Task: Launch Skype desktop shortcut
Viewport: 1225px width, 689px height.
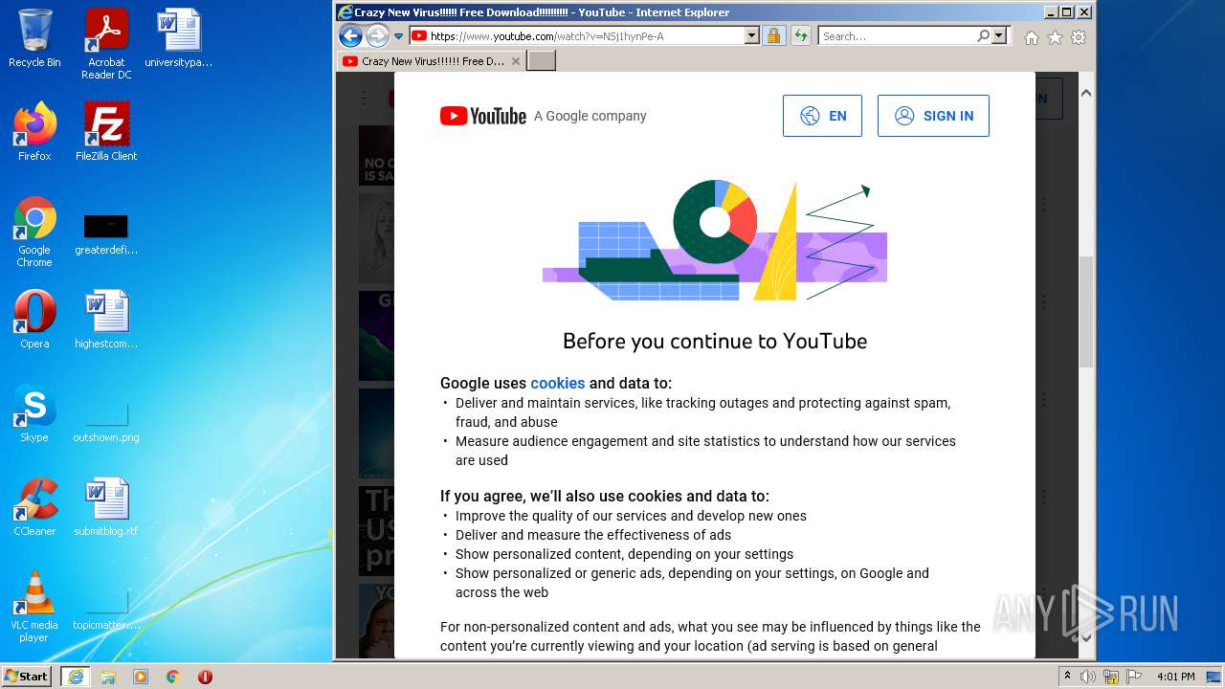Action: pos(34,413)
